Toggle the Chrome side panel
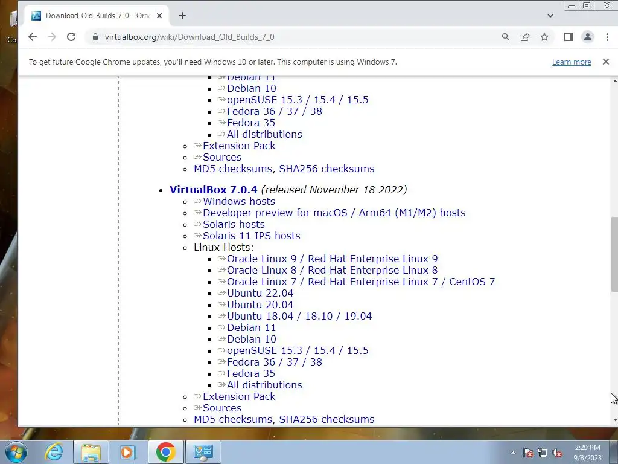This screenshot has width=618, height=464. [x=569, y=37]
